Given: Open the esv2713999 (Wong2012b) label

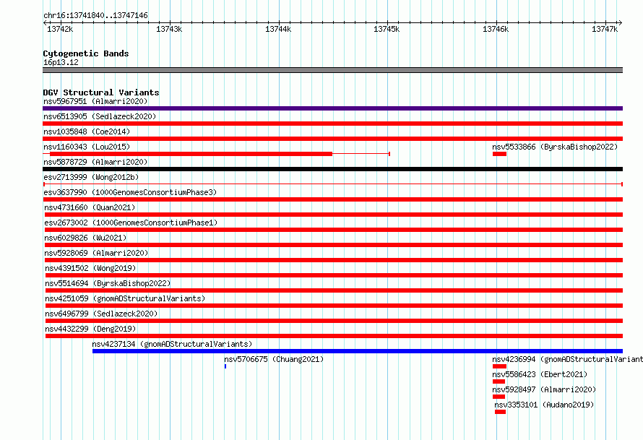Looking at the screenshot, I should point(91,177).
